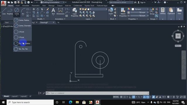Expand the Layers panel
The image size is (187, 105).
tap(89, 19)
